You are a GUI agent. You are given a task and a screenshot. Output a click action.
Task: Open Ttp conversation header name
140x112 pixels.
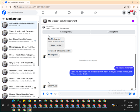point(62,21)
